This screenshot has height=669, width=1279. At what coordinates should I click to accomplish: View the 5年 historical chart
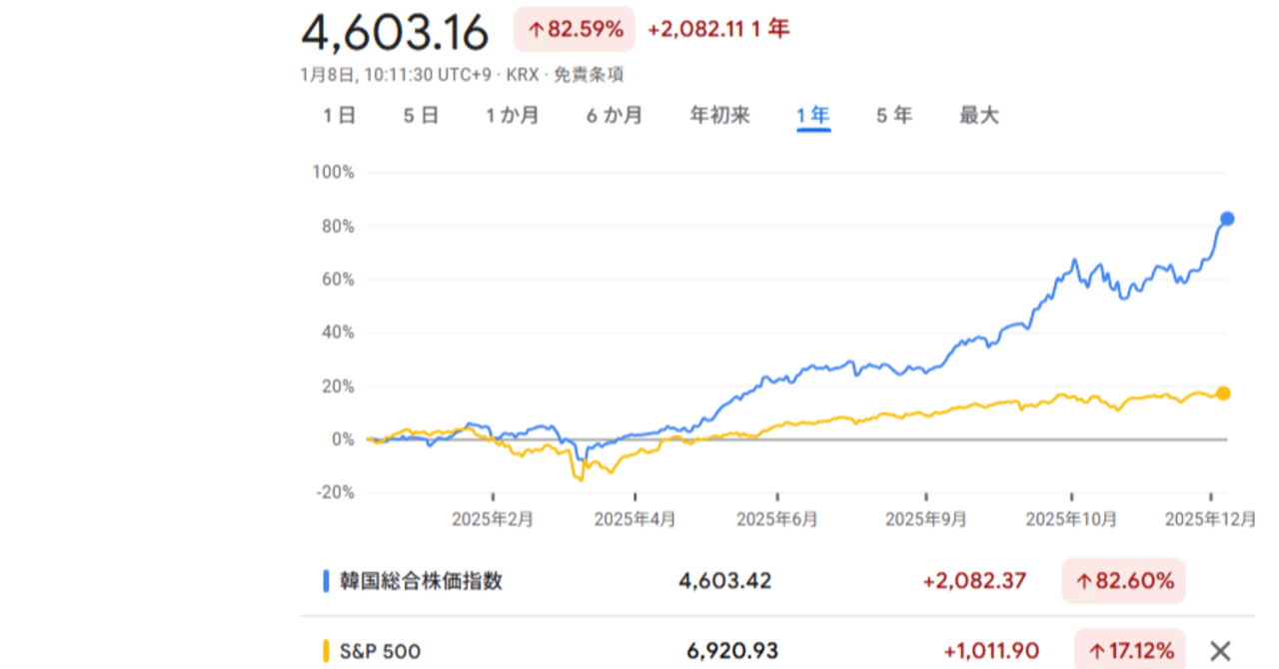892,115
